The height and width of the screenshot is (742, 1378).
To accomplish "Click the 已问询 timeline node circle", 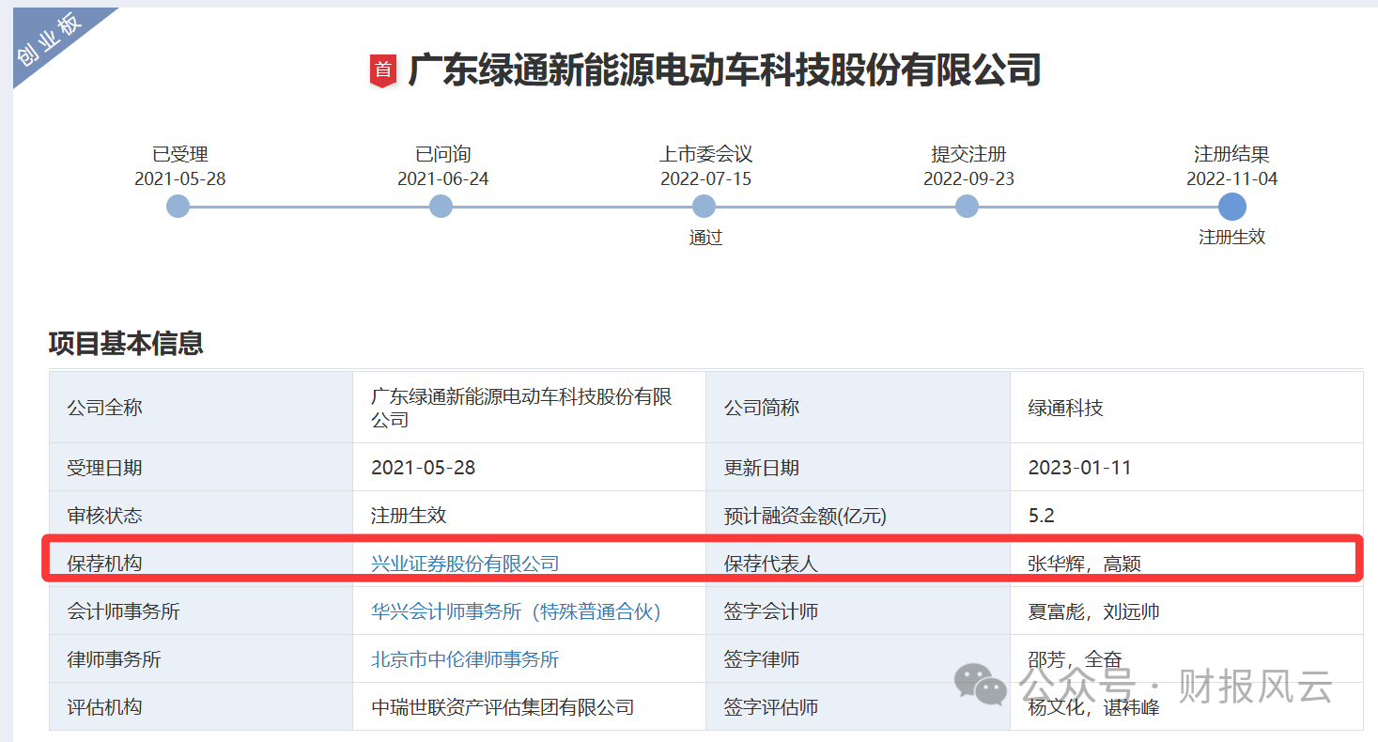I will click(x=441, y=207).
